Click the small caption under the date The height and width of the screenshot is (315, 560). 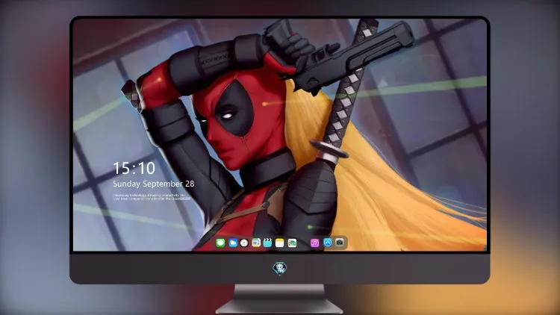(152, 197)
